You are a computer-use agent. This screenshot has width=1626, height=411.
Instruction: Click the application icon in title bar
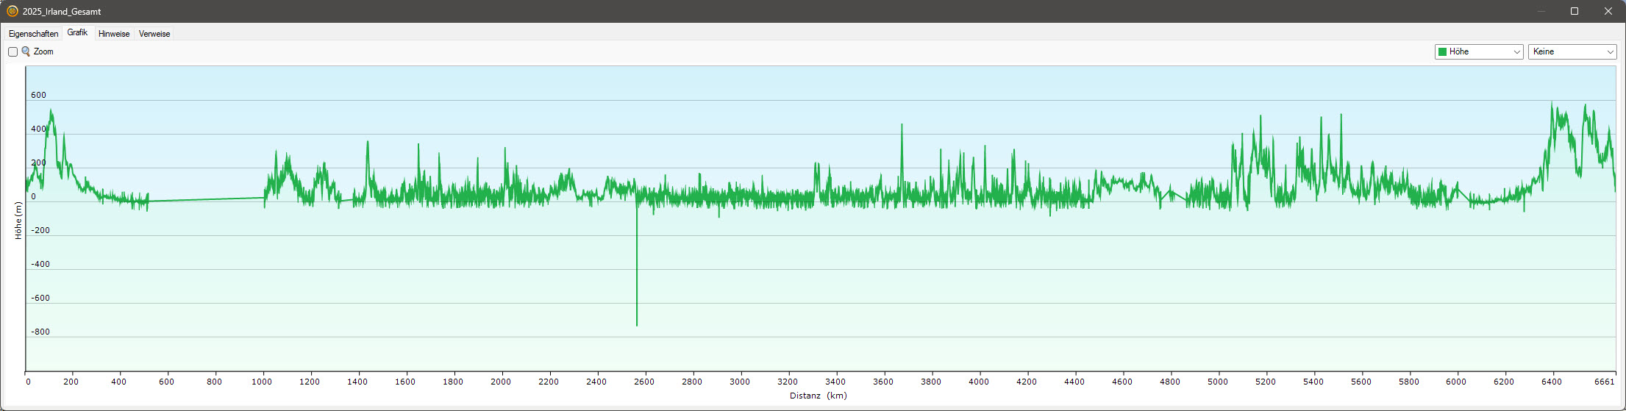pos(13,11)
